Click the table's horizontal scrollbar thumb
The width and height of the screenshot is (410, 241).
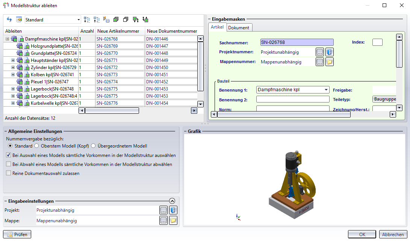click(112, 111)
